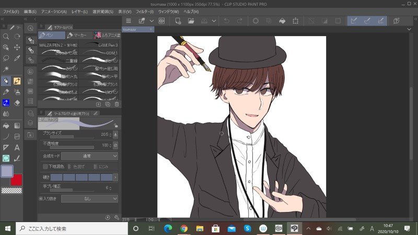Select the Fill bucket tool
The width and height of the screenshot is (418, 235).
pyautogui.click(x=6, y=125)
